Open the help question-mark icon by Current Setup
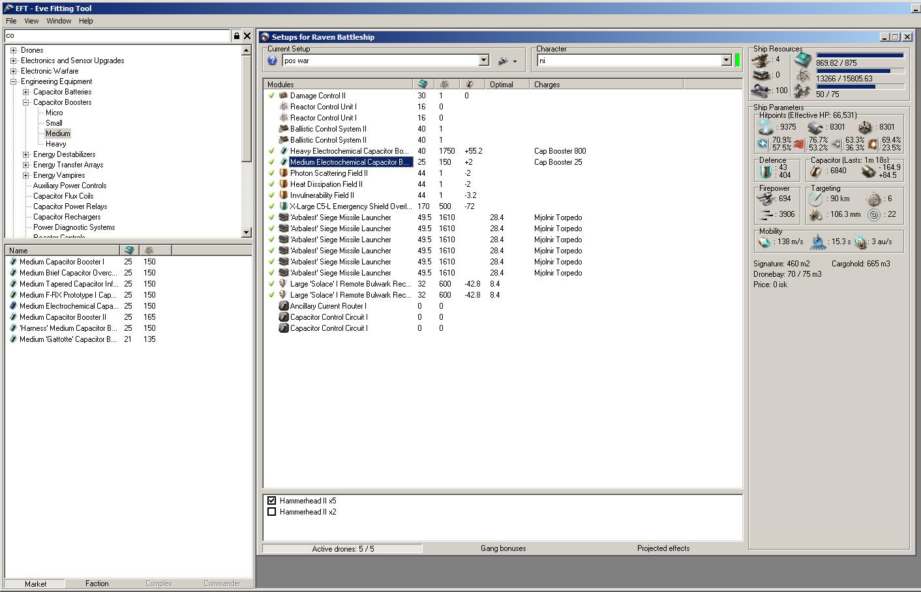The height and width of the screenshot is (592, 921). tap(273, 61)
